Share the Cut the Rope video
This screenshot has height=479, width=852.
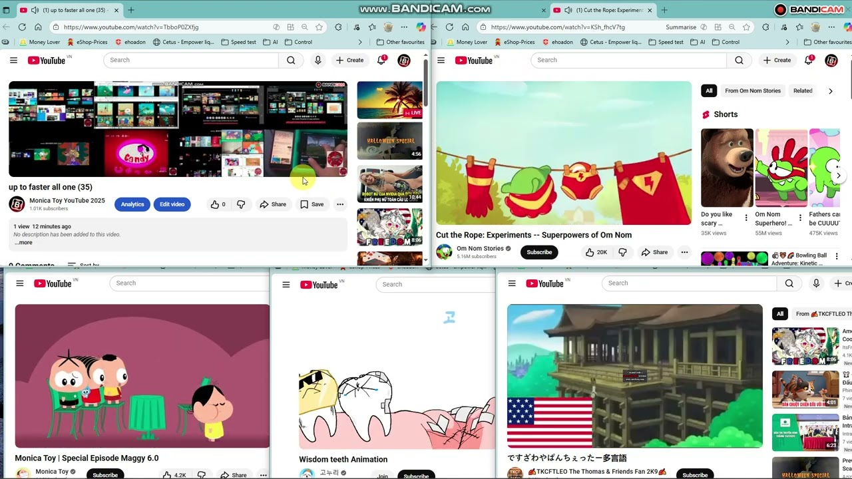(654, 252)
